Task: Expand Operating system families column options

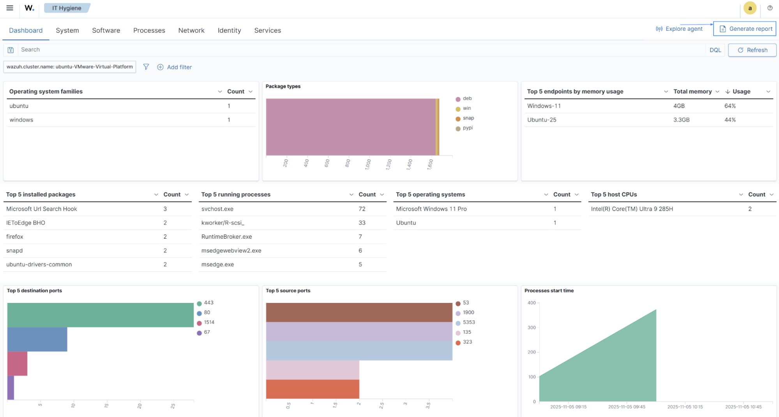Action: tap(220, 91)
